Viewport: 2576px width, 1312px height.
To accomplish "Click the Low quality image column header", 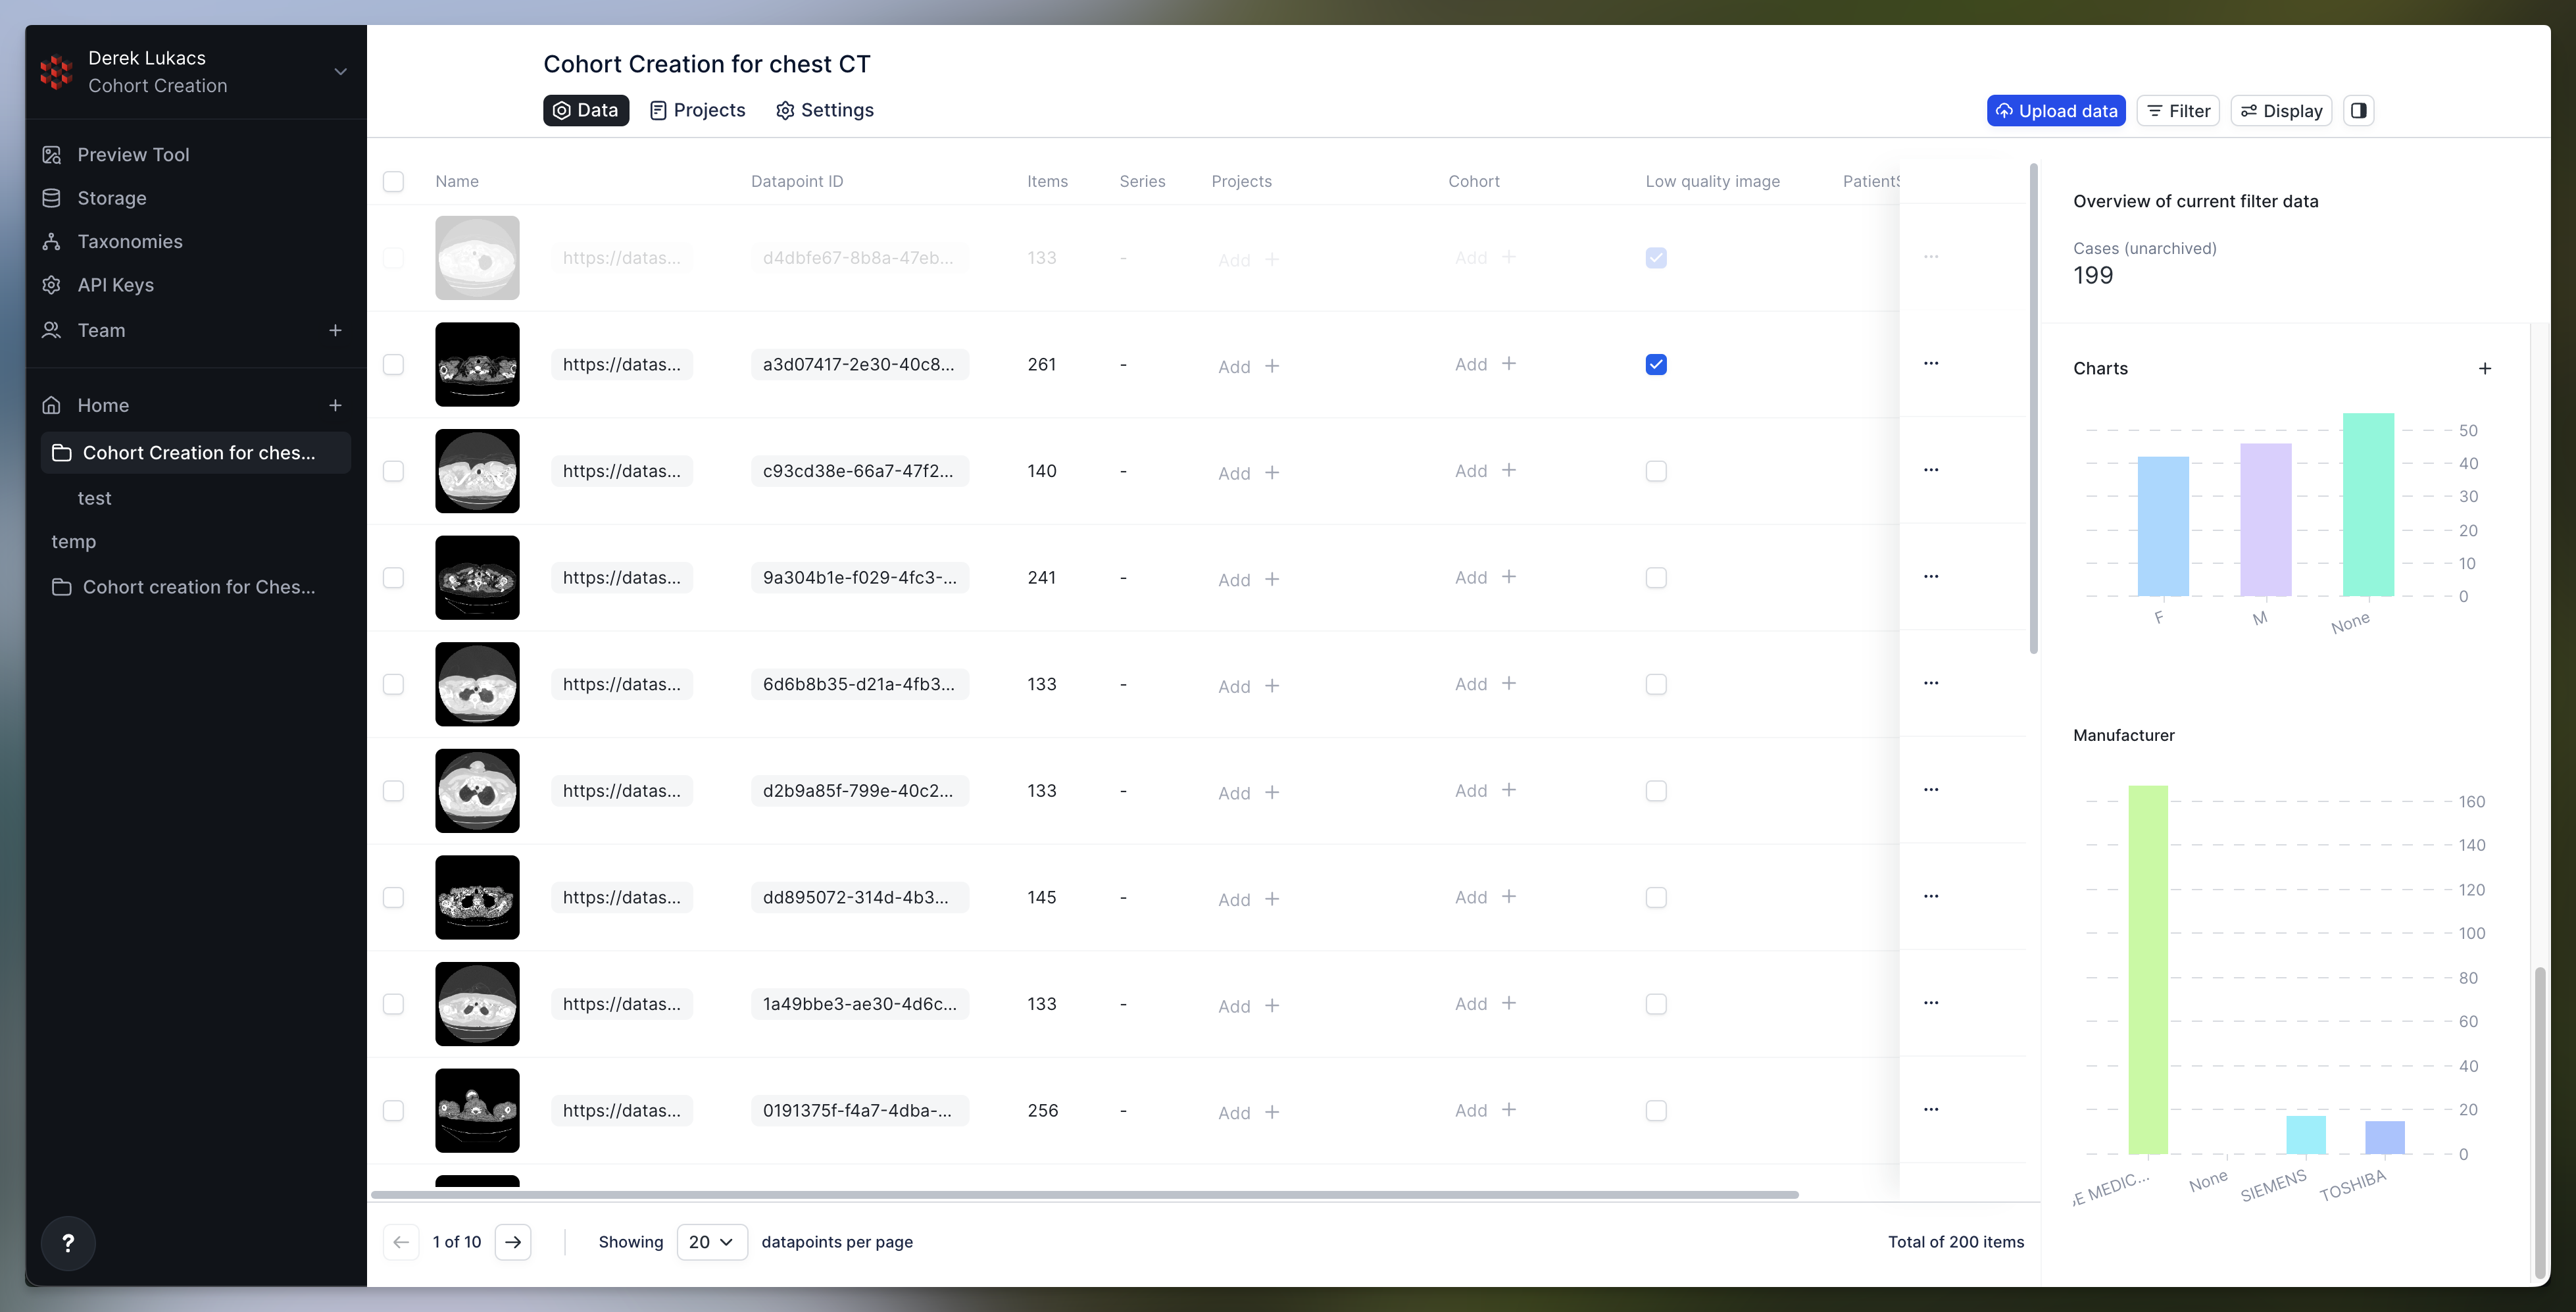I will (1712, 181).
